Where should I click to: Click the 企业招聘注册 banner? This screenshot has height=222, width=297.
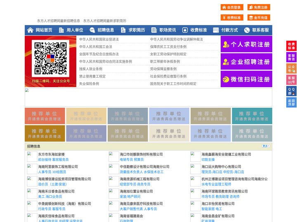pos(246,62)
